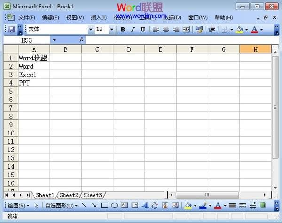The width and height of the screenshot is (282, 223).
Task: Open the font name dropdown
Action: pyautogui.click(x=91, y=29)
